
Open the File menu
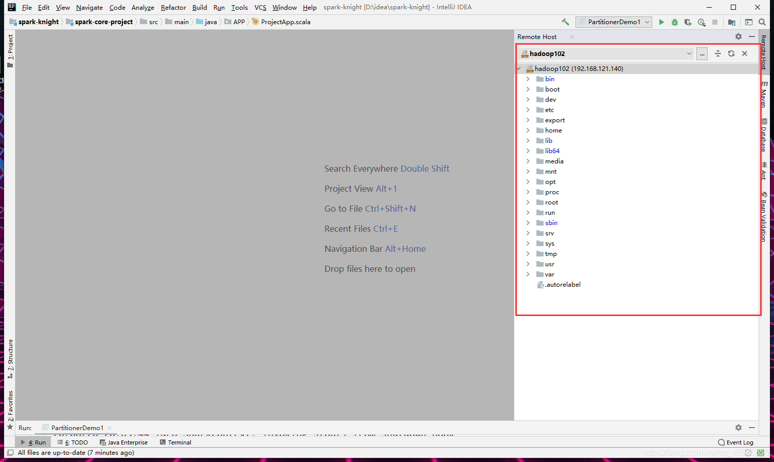pos(27,7)
